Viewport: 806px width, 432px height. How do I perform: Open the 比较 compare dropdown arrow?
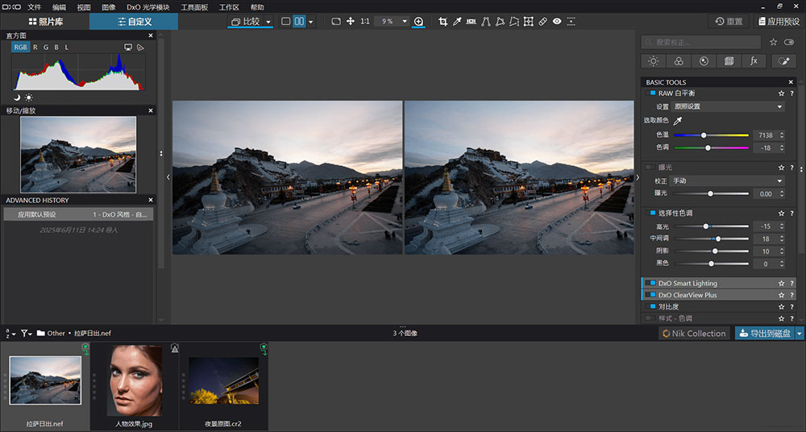[x=268, y=22]
